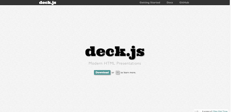Image resolution: width=231 pixels, height=112 pixels.
Task: Go to the GitHub link
Action: click(184, 3)
